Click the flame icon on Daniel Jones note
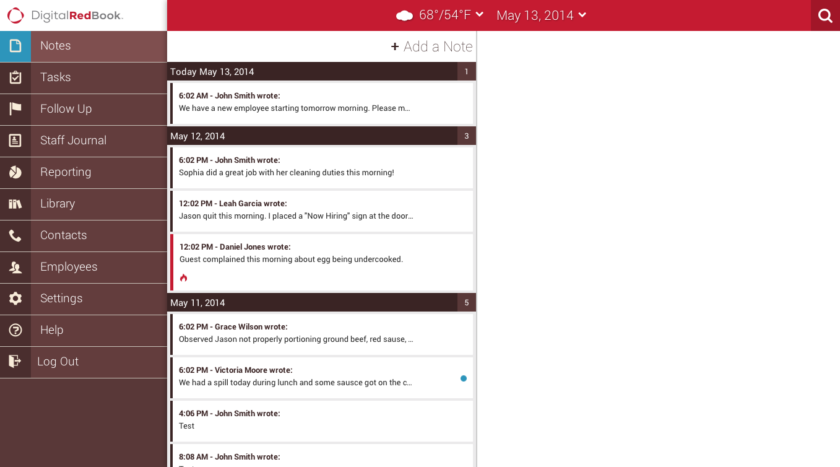 pos(183,278)
